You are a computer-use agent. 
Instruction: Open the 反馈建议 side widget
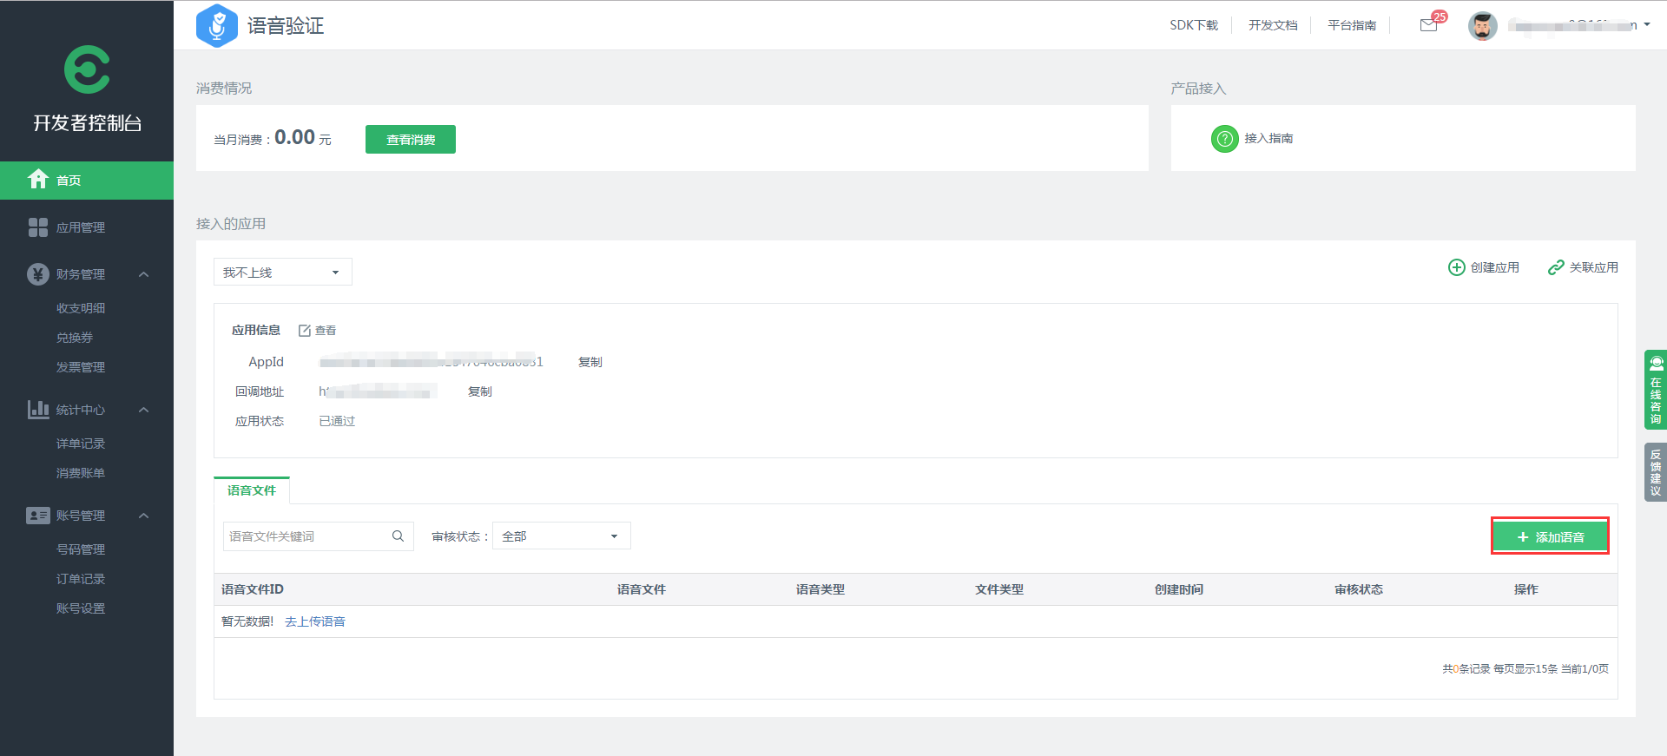[x=1655, y=472]
